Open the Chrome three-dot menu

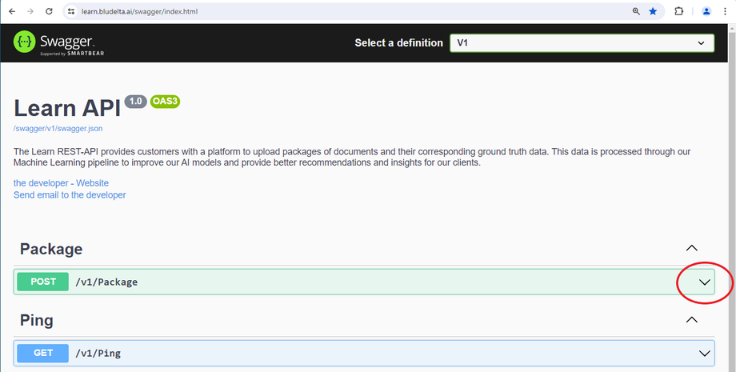[x=727, y=11]
